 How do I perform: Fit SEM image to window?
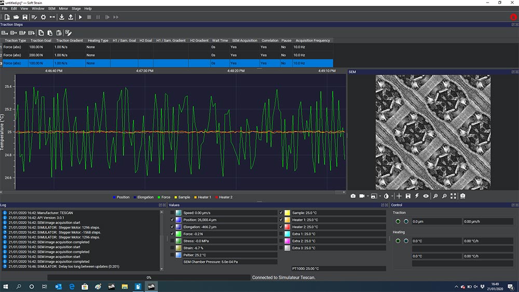453,196
